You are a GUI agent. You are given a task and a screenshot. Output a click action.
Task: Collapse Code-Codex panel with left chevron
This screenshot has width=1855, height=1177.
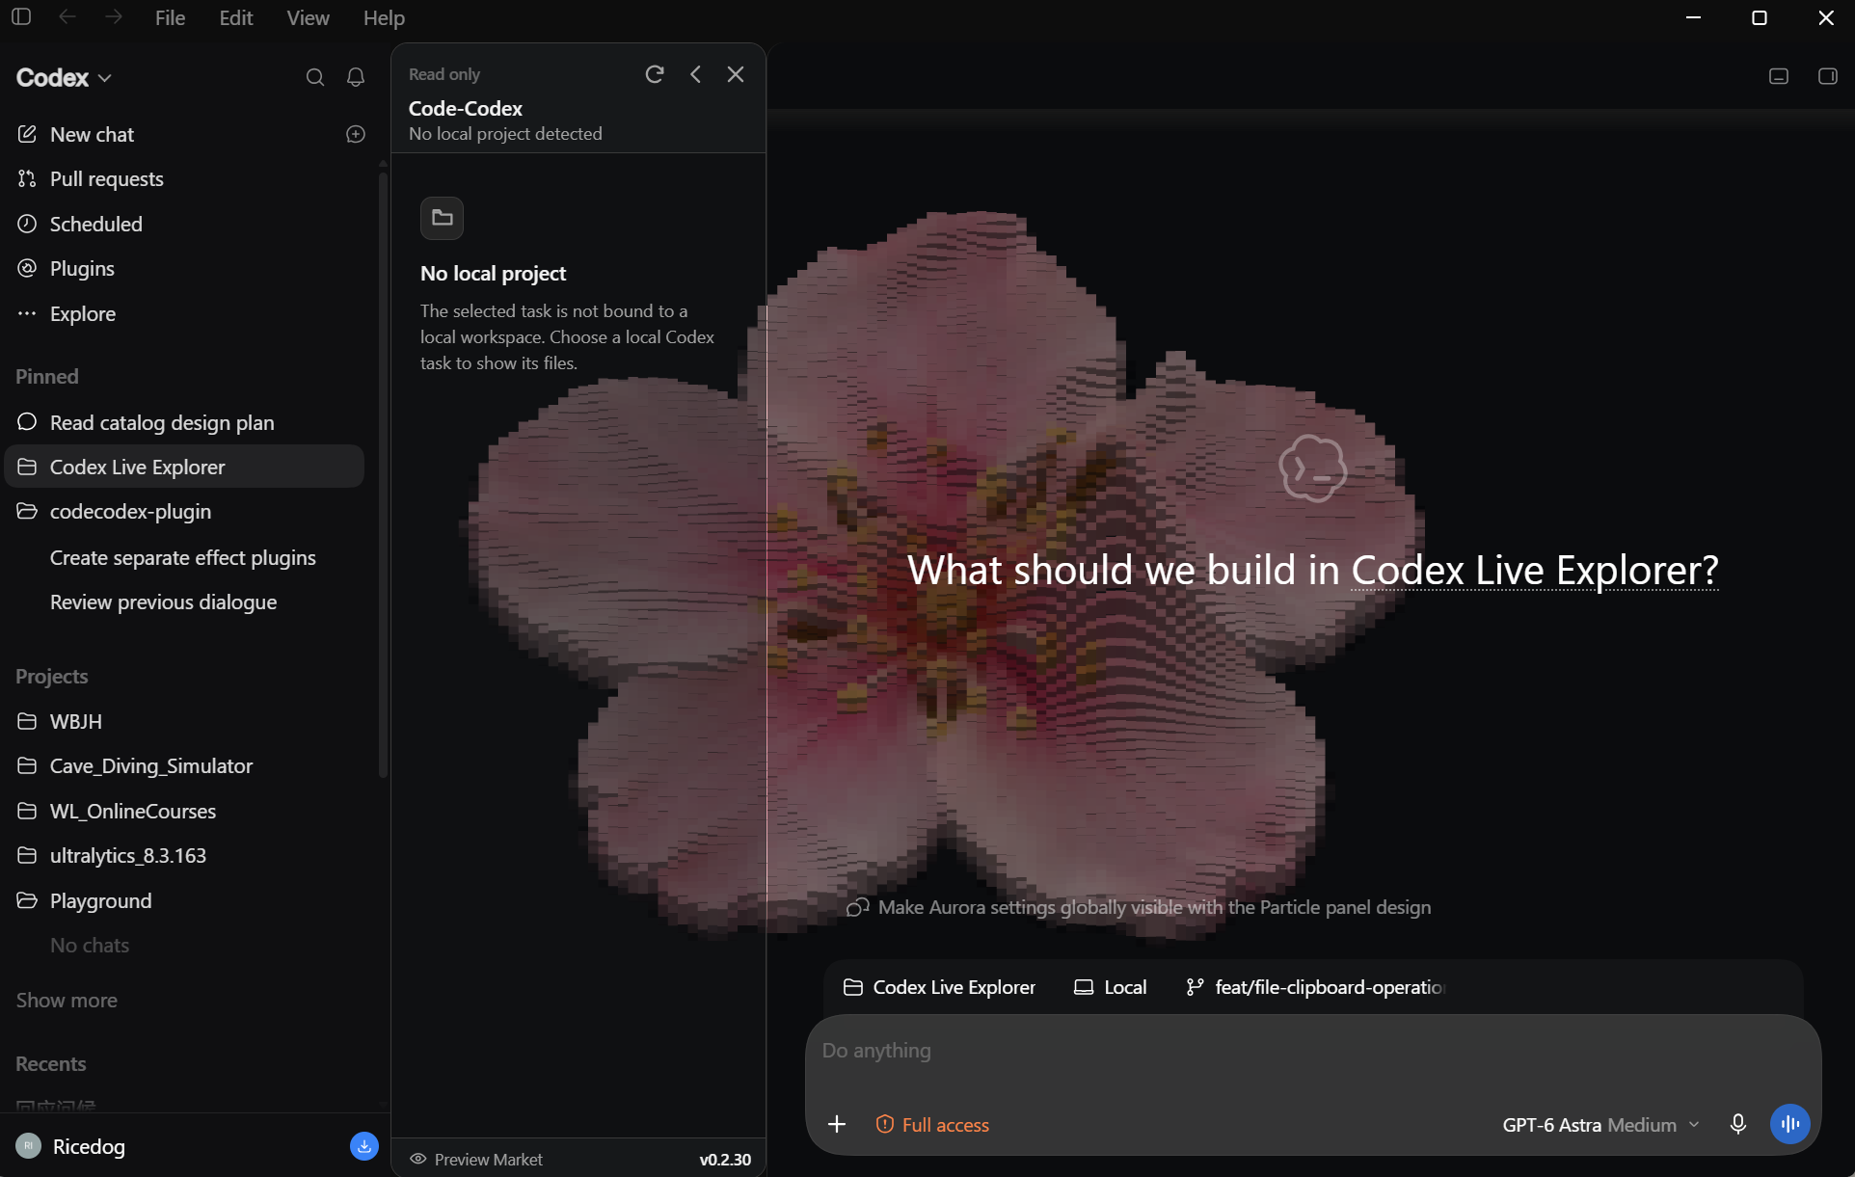(695, 74)
